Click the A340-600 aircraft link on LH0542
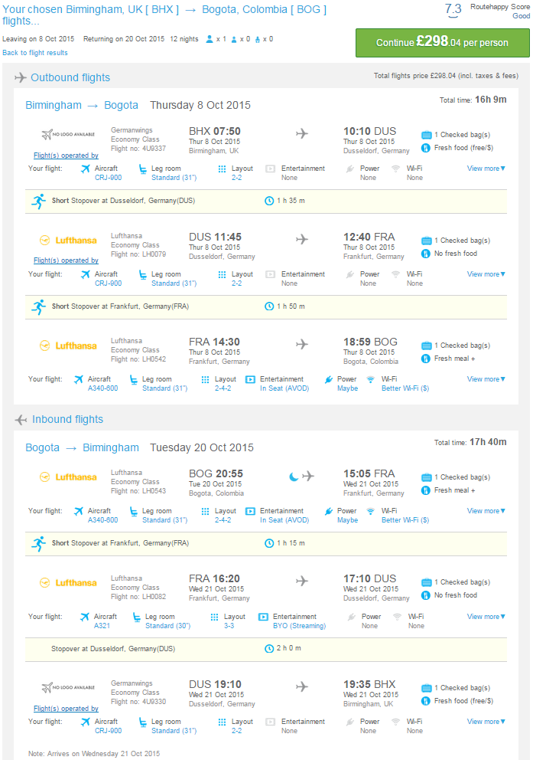The image size is (533, 760). coord(102,388)
